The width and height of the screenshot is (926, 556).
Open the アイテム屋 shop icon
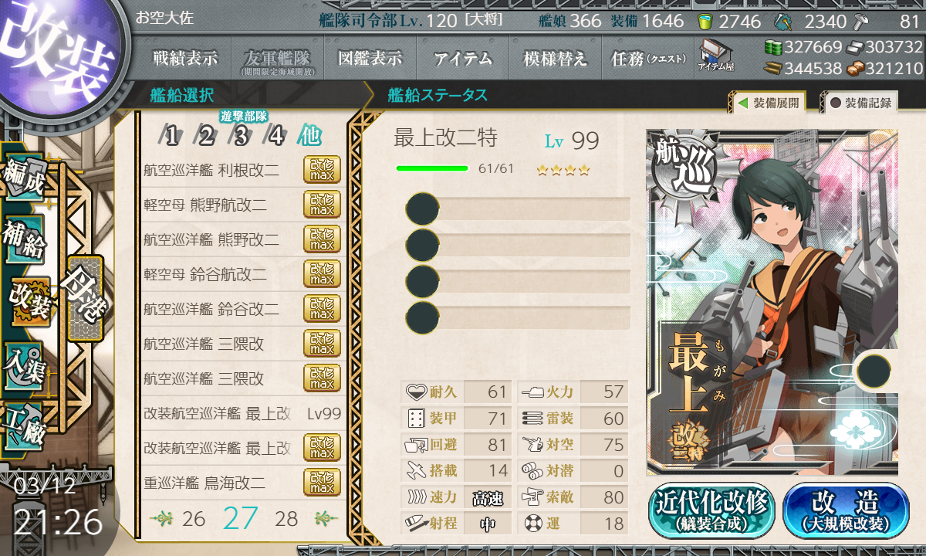click(x=716, y=56)
